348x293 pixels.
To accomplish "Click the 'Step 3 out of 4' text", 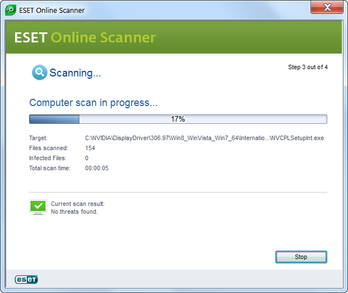I will point(308,67).
